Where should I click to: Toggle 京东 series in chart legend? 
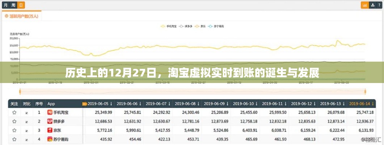pyautogui.click(x=201, y=26)
